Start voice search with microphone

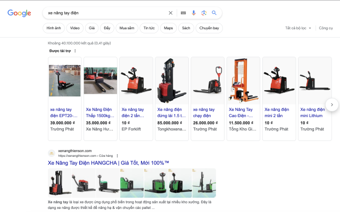click(194, 13)
